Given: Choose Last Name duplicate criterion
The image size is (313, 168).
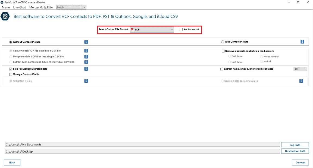Looking at the screenshot, I should coord(230,62).
